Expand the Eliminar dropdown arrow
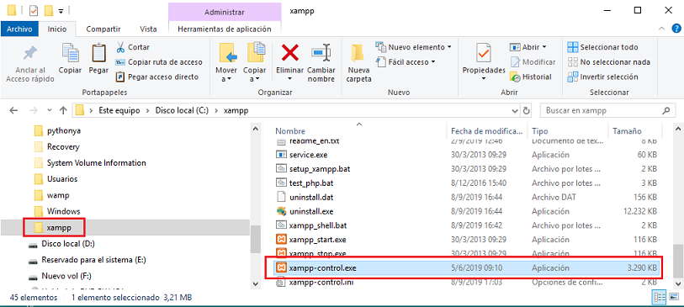The image size is (684, 307). click(x=289, y=79)
